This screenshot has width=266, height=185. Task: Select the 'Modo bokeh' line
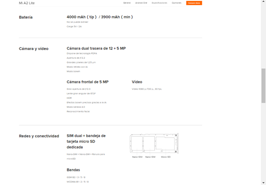point(73,72)
